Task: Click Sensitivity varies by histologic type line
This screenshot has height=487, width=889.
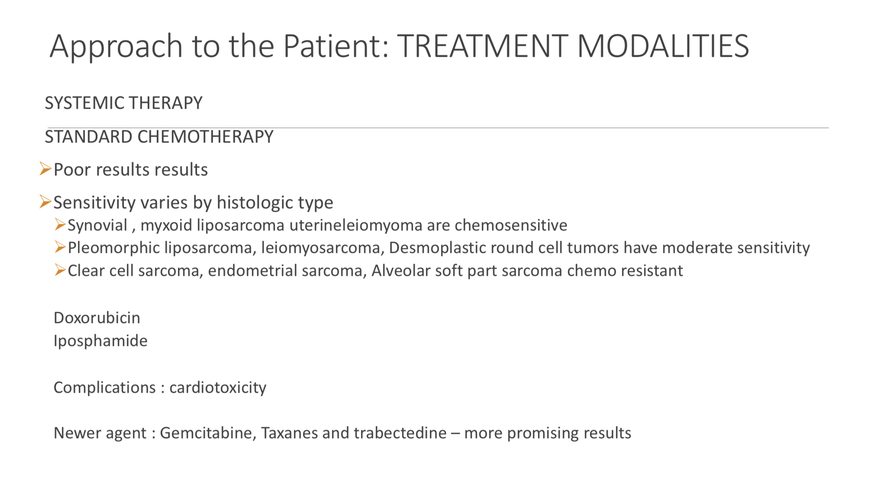Action: (193, 203)
